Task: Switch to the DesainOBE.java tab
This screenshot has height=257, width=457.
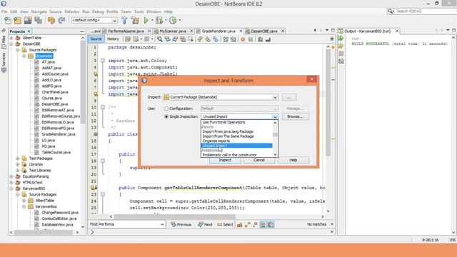Action: [263, 31]
